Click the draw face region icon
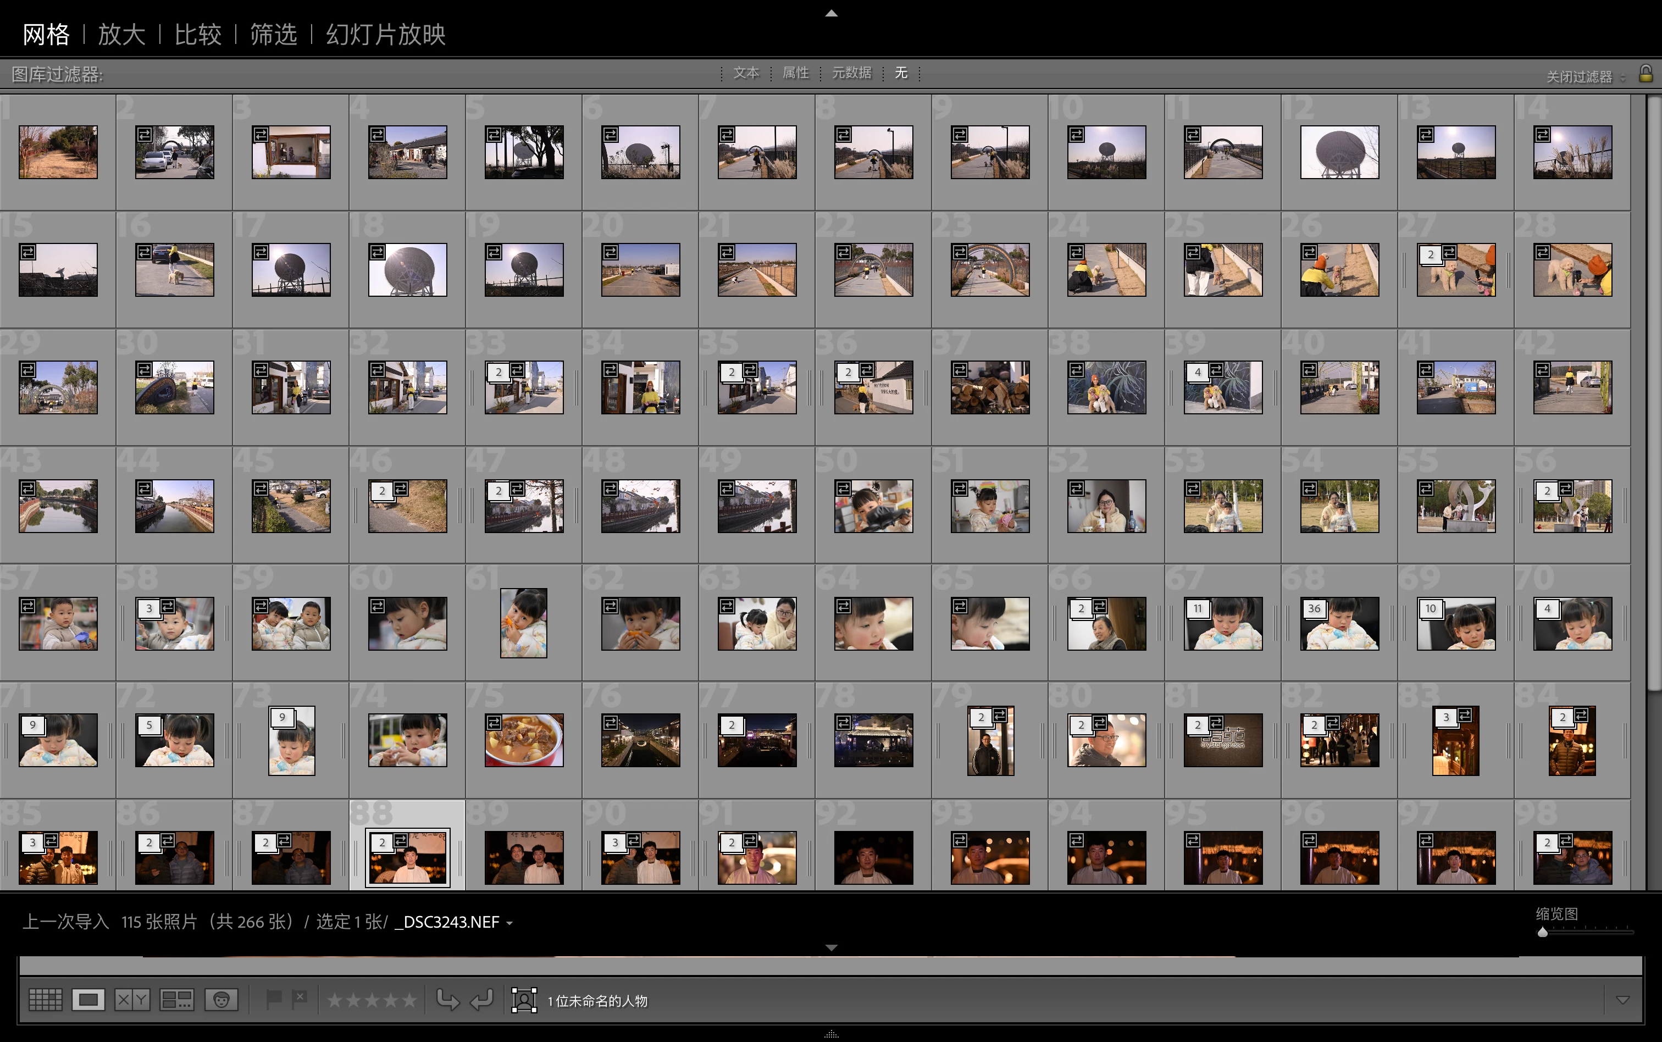The image size is (1662, 1042). (524, 1000)
